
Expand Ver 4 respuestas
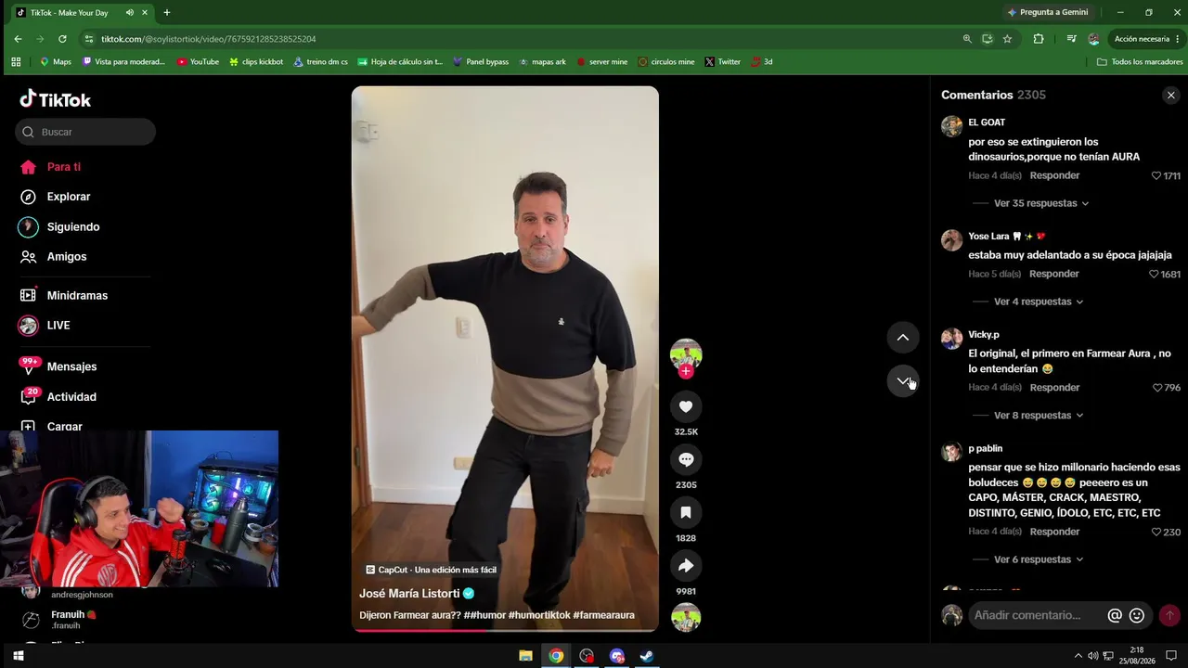click(x=1038, y=302)
